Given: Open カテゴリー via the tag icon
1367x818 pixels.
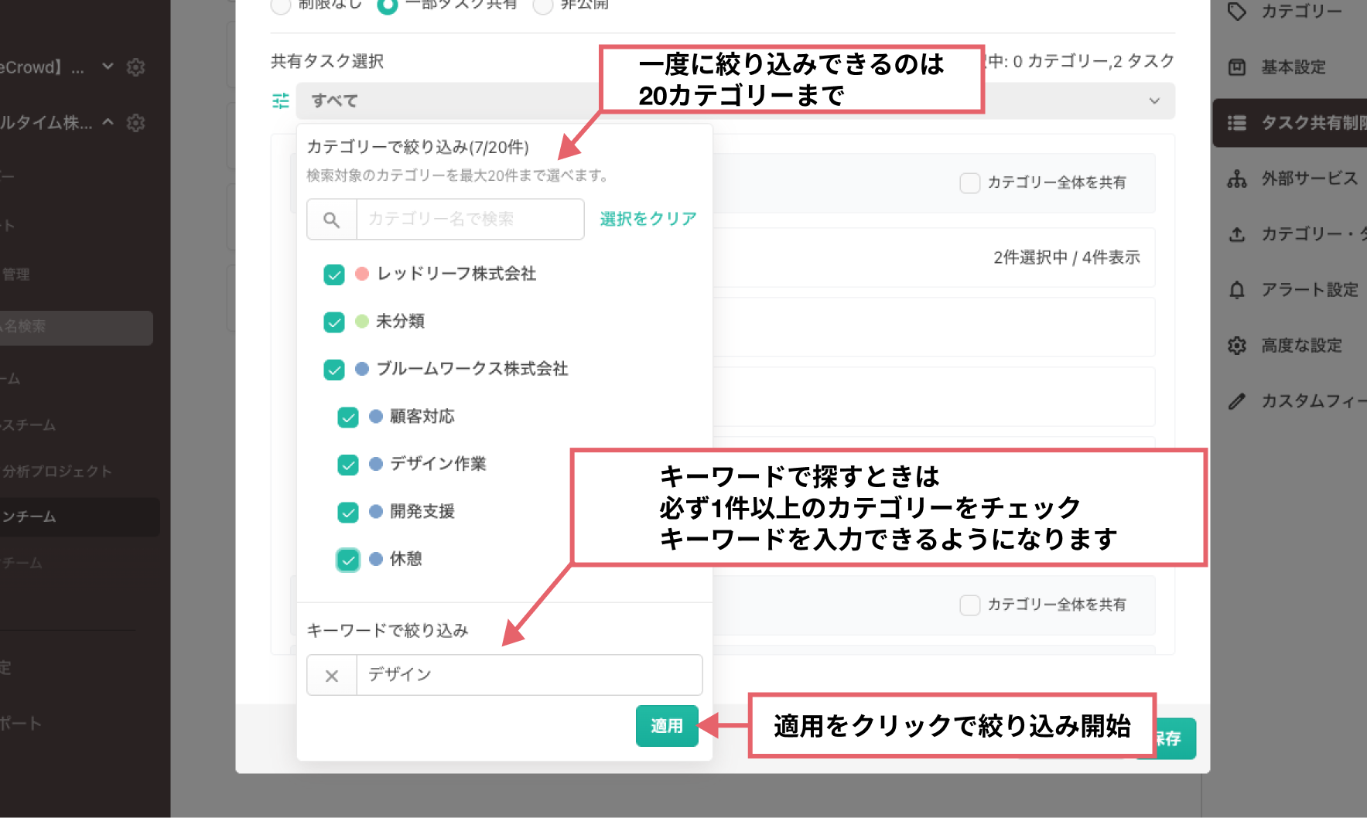Looking at the screenshot, I should 1237,12.
